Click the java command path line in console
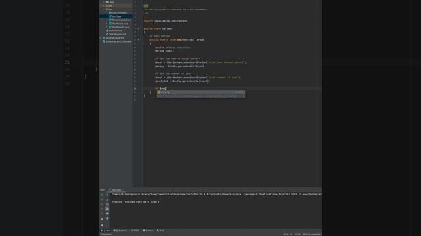Viewport: 421px width, 236px height. click(216, 194)
